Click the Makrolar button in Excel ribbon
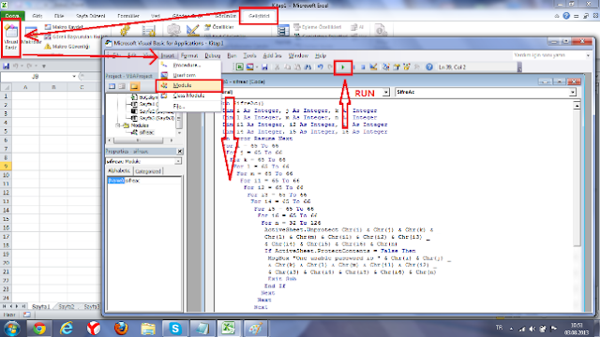This screenshot has width=600, height=337. (x=31, y=37)
